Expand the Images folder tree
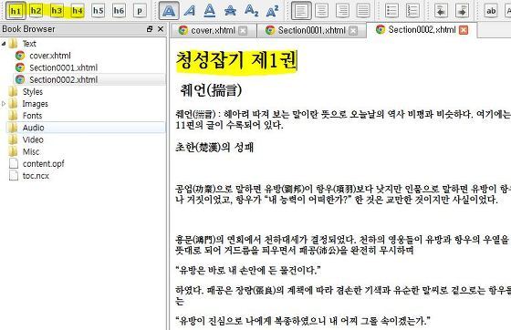The height and width of the screenshot is (330, 511). (4, 104)
